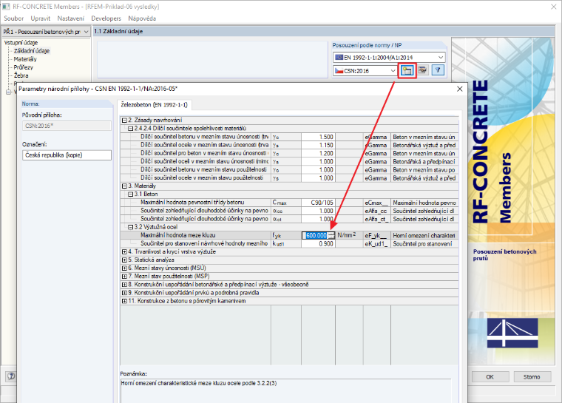562x403 pixels.
Task: Click the help icon at bottom left
Action: [x=11, y=376]
